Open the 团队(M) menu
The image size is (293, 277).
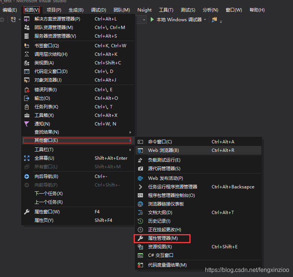click(122, 10)
